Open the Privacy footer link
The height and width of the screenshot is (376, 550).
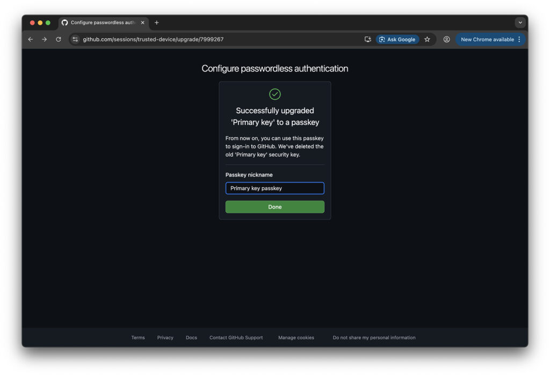[165, 337]
